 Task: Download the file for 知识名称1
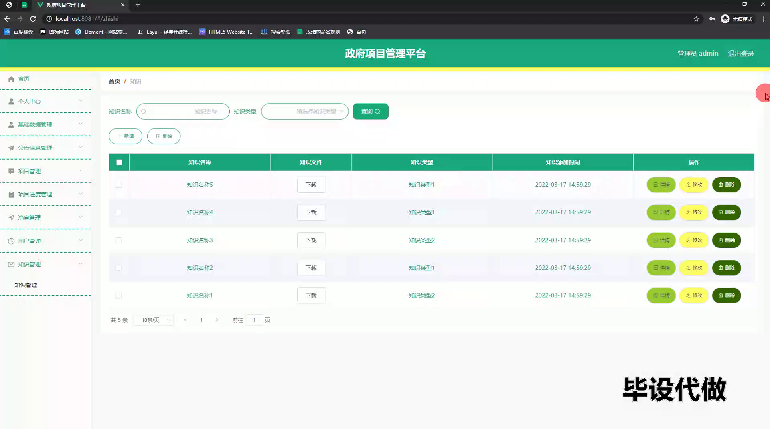[x=311, y=295]
